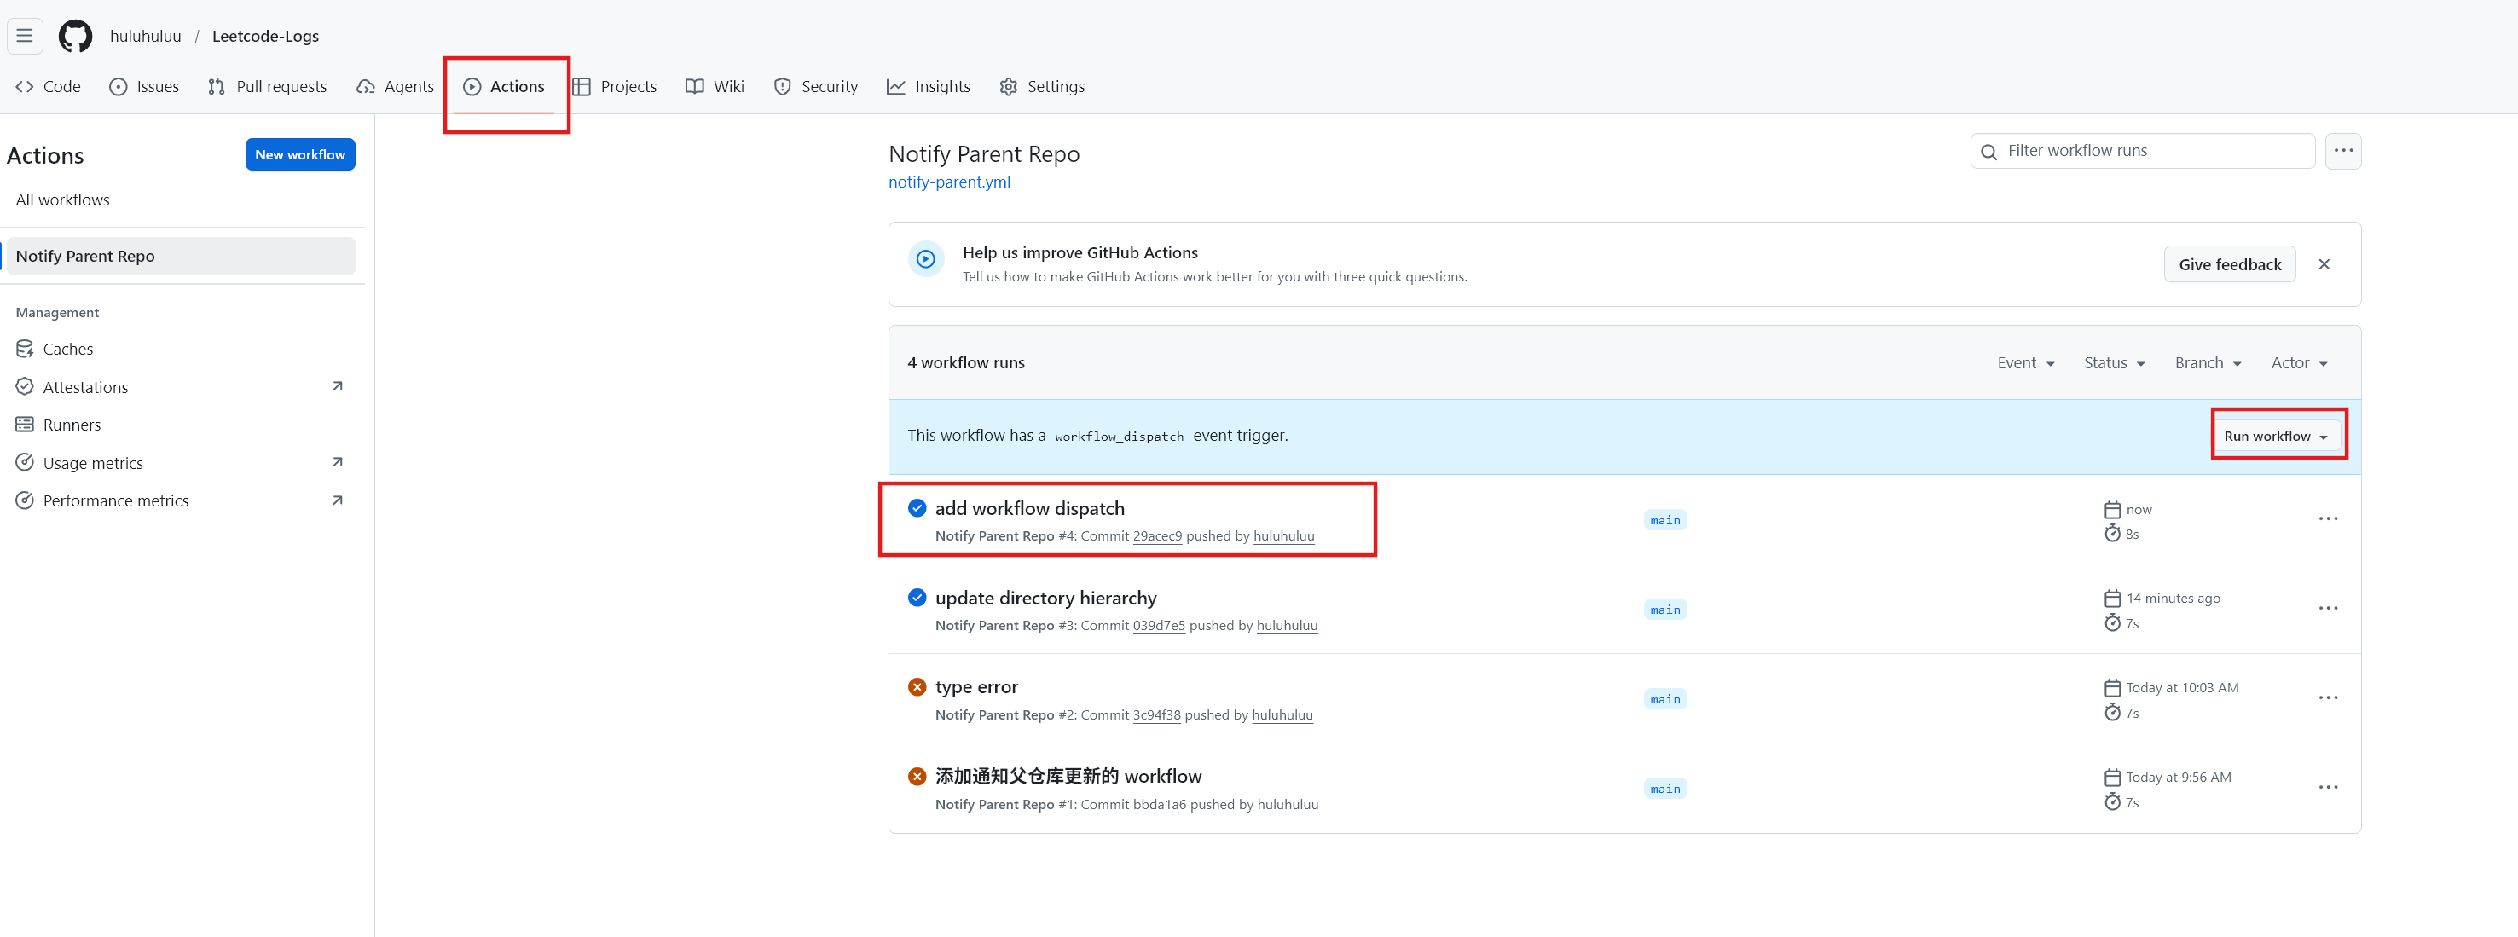The image size is (2518, 937).
Task: Open the hamburger navigation menu
Action: (x=25, y=36)
